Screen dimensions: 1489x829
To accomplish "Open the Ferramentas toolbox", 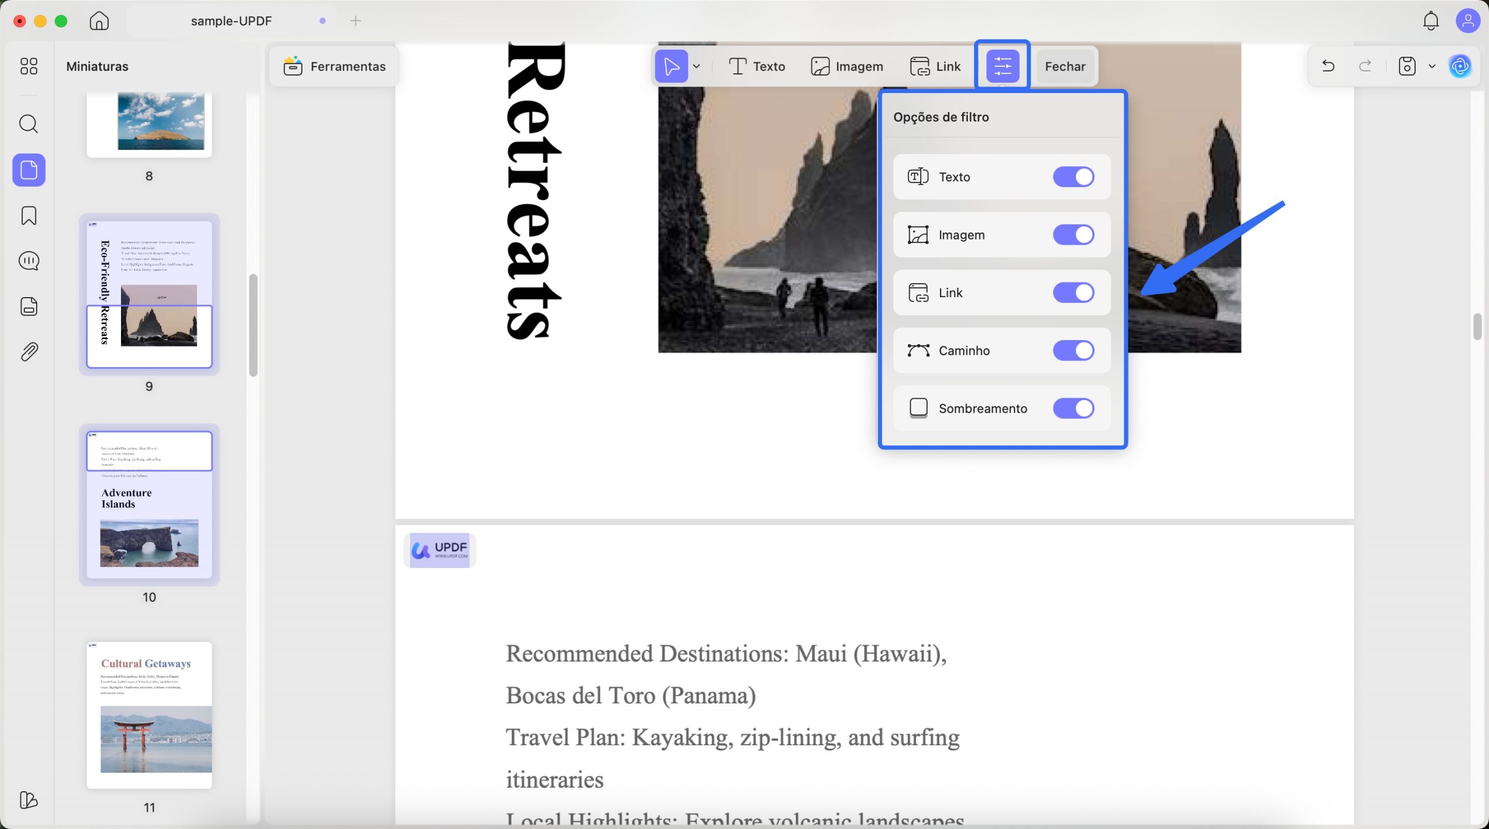I will coord(334,66).
